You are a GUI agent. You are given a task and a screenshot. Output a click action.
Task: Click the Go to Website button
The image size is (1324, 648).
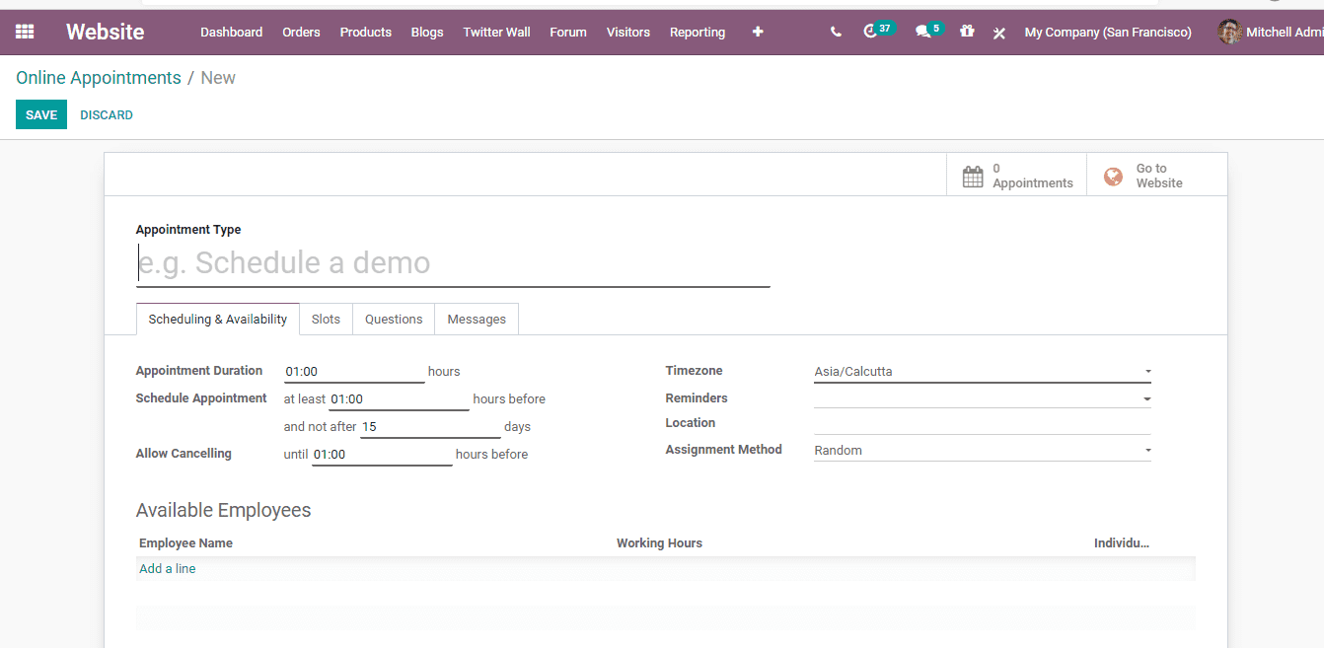tap(1157, 176)
